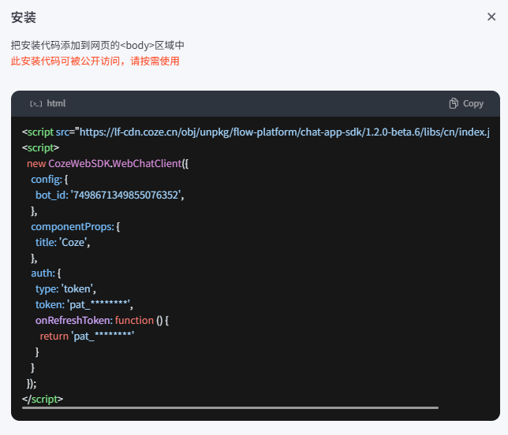This screenshot has height=435, width=508.
Task: Click the closing </script> tag
Action: pos(43,399)
